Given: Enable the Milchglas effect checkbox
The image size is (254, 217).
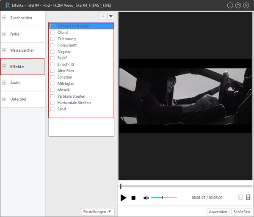Looking at the screenshot, I should point(52,83).
